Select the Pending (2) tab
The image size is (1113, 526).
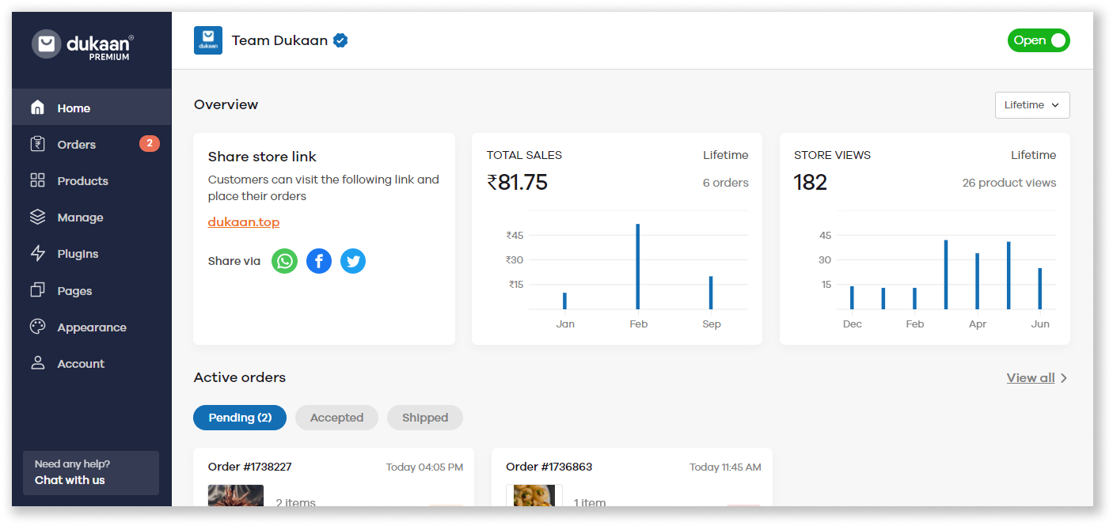(x=240, y=418)
